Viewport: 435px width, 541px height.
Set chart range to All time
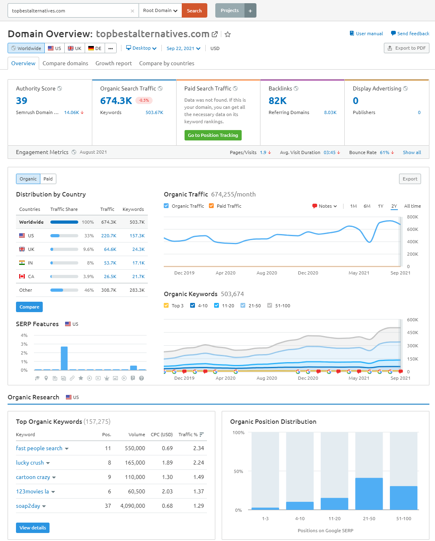413,206
